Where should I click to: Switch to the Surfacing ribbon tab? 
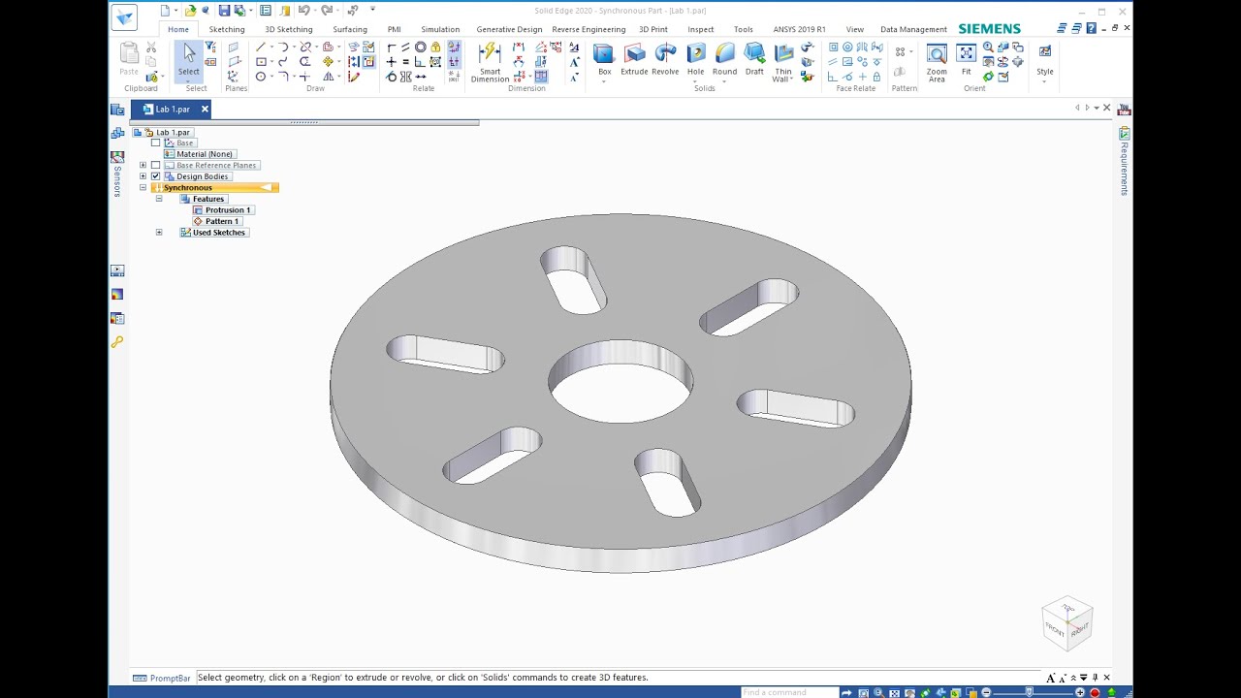point(350,29)
